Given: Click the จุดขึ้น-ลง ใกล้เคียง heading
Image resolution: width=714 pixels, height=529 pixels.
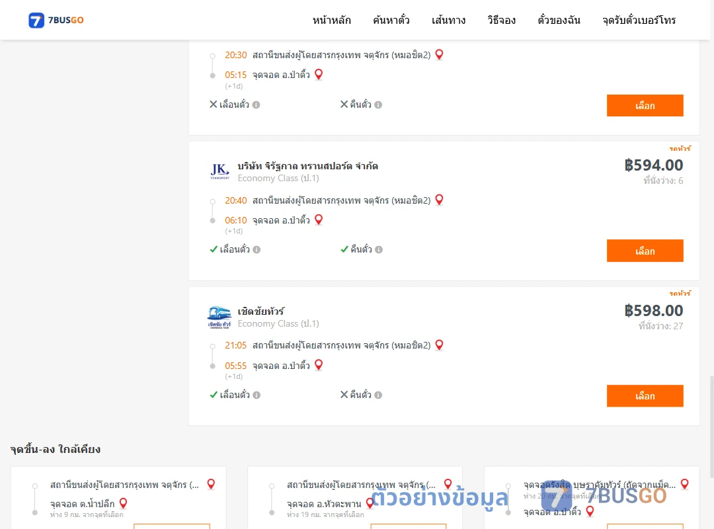Looking at the screenshot, I should click(56, 449).
